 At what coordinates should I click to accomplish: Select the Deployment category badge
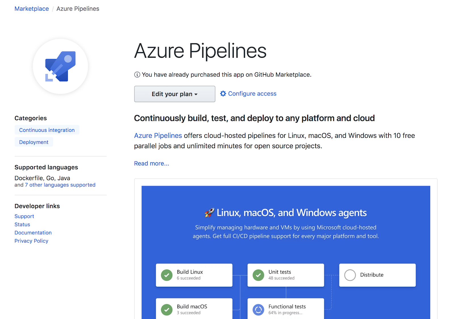tap(33, 142)
